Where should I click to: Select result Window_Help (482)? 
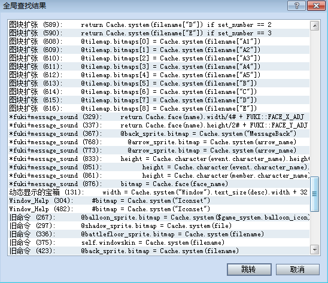(x=159, y=209)
